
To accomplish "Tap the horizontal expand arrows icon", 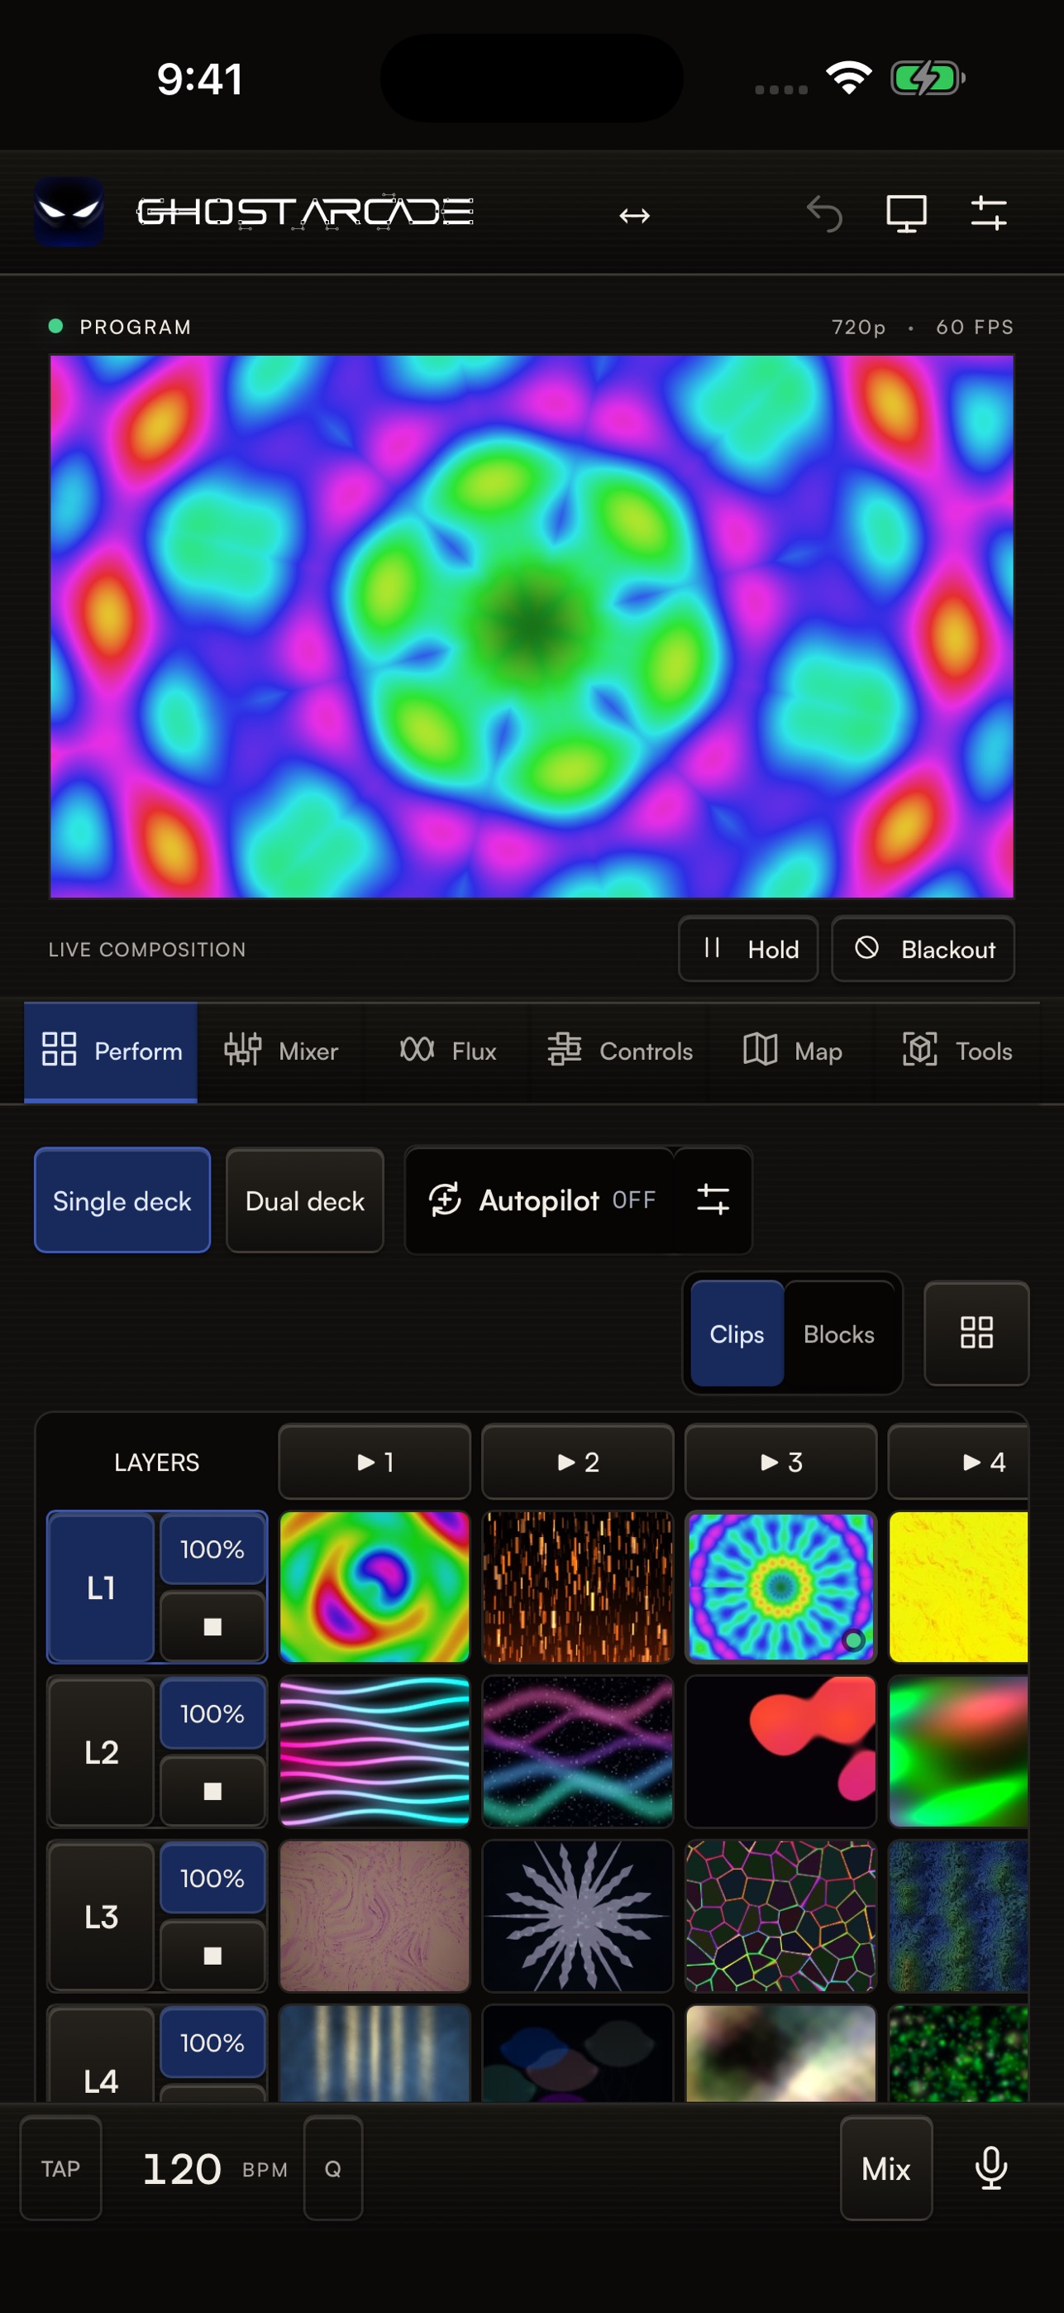I will 634,215.
